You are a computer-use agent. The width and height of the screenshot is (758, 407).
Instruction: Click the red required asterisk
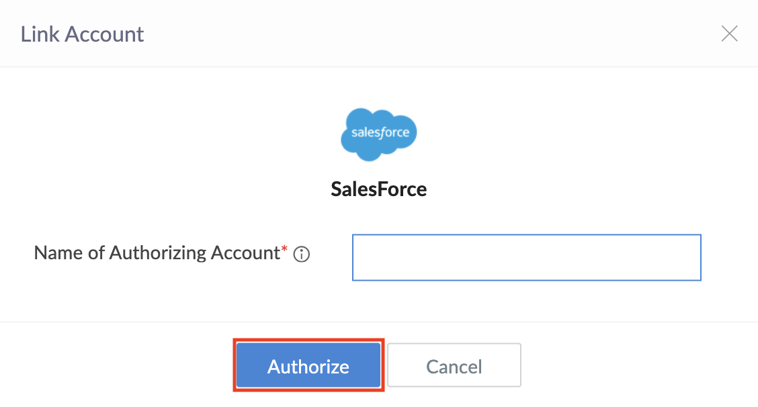(x=284, y=250)
